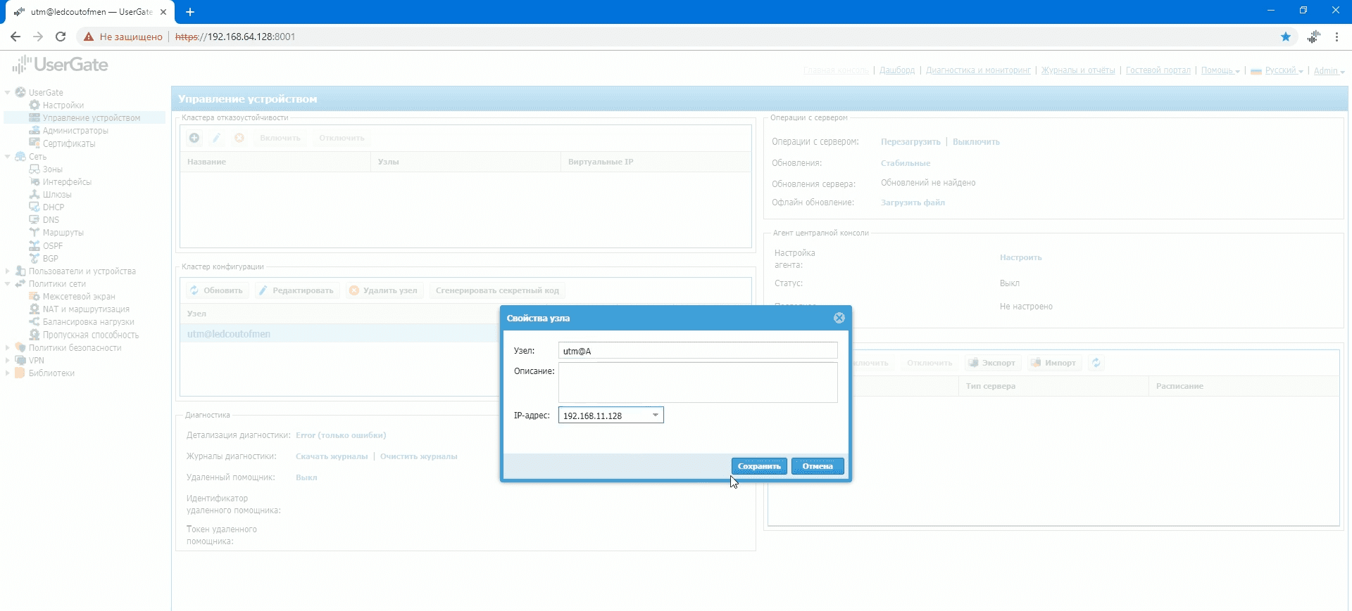Viewport: 1352px width, 611px height.
Task: Open the Admin user dropdown menu
Action: tap(1329, 70)
